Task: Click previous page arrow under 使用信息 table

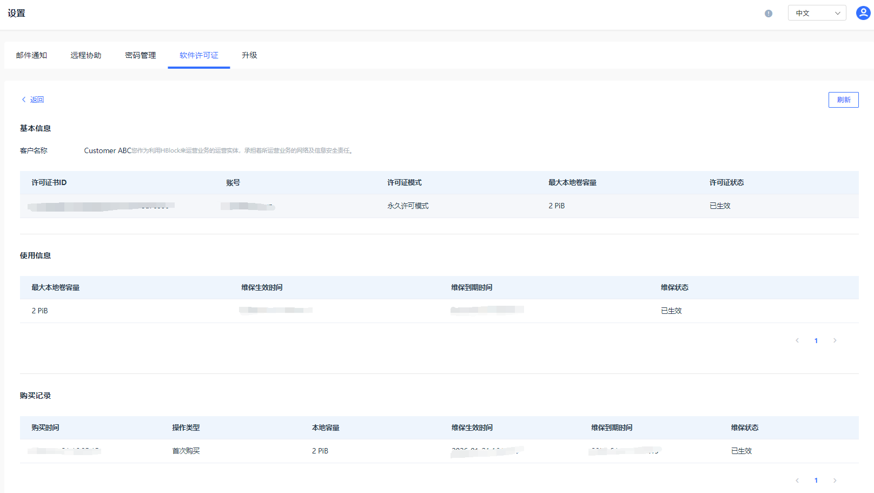Action: pyautogui.click(x=797, y=340)
